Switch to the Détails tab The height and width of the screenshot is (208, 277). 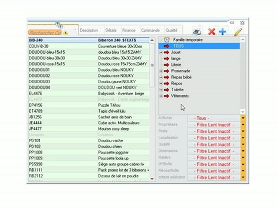(x=111, y=31)
